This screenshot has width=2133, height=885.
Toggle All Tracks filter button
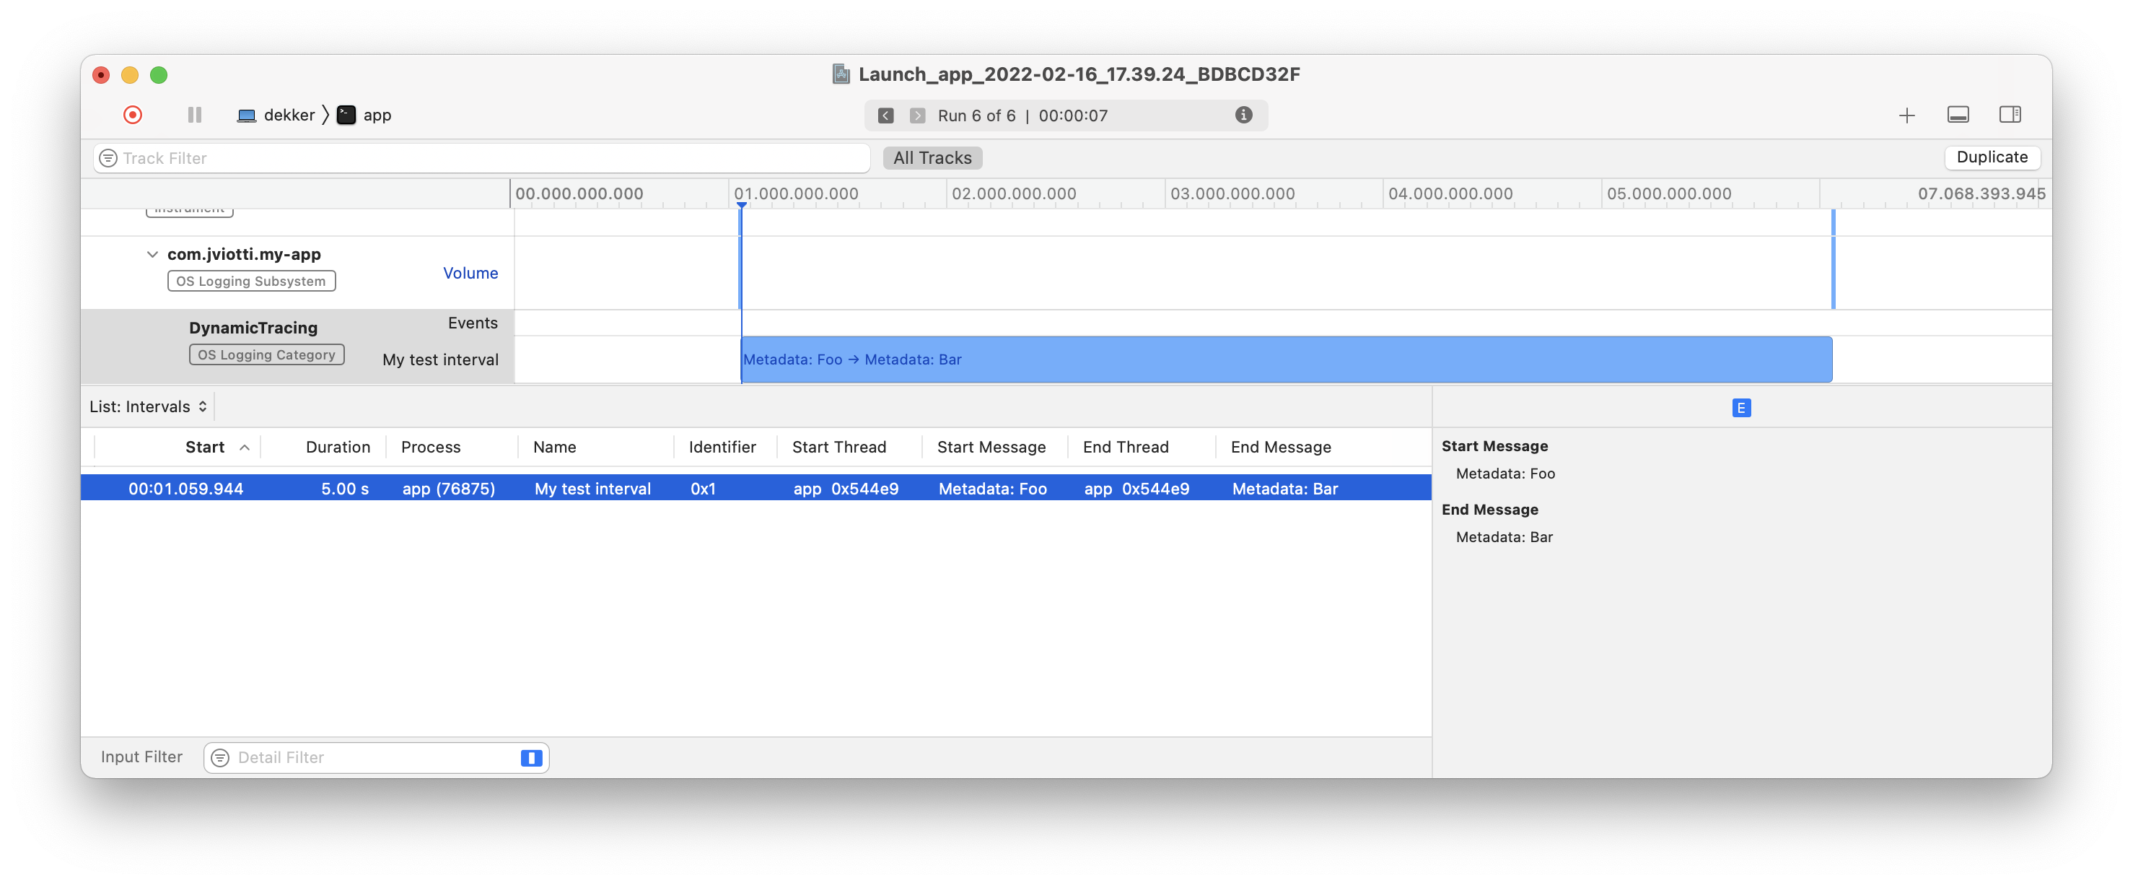coord(932,157)
